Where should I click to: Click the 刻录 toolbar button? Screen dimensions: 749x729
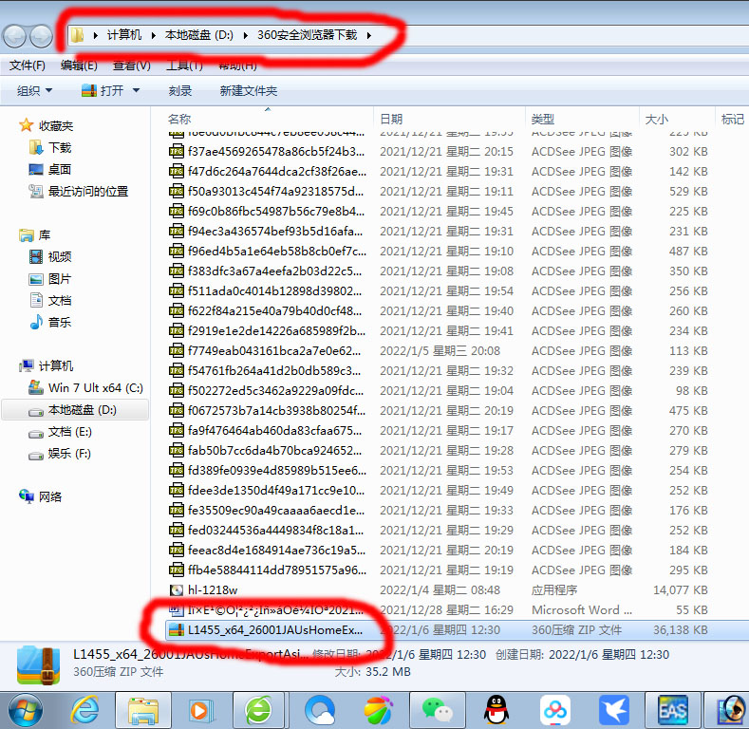point(180,91)
